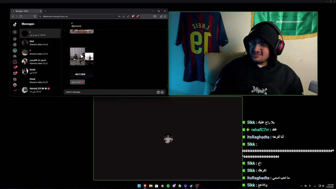Open Brave browser from the taskbar
336x189 pixels.
[x=145, y=186]
